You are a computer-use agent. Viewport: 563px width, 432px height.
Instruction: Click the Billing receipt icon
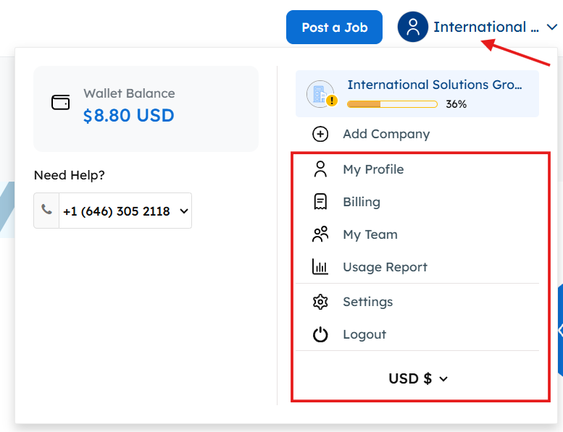[x=320, y=202]
